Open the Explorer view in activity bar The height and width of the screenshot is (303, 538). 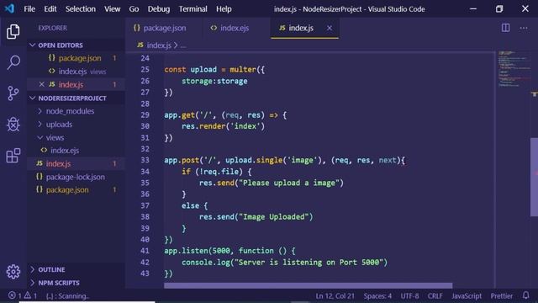(13, 32)
